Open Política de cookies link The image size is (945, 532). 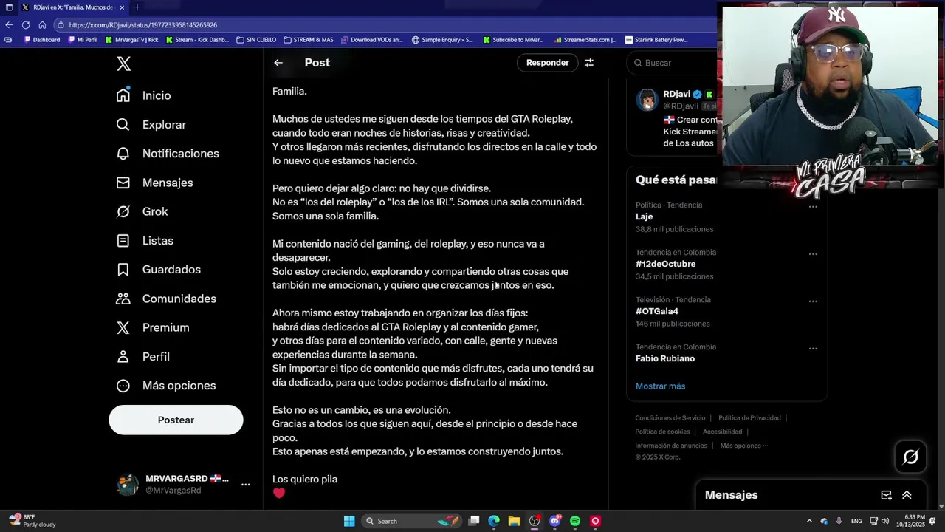pyautogui.click(x=662, y=432)
